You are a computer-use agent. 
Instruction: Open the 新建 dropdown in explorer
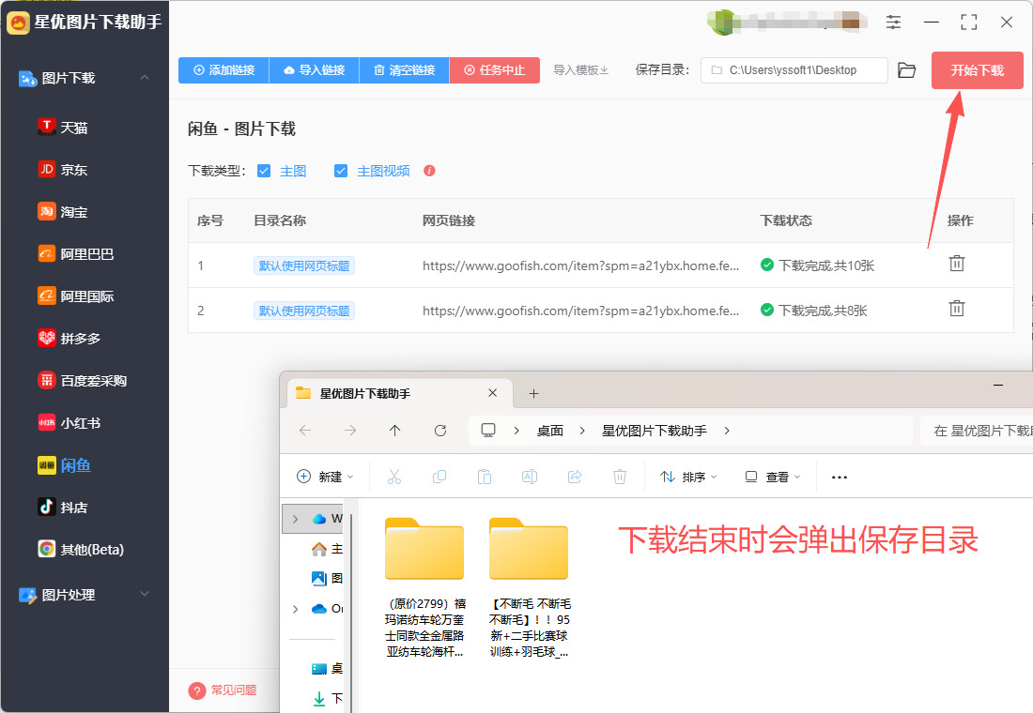[326, 477]
